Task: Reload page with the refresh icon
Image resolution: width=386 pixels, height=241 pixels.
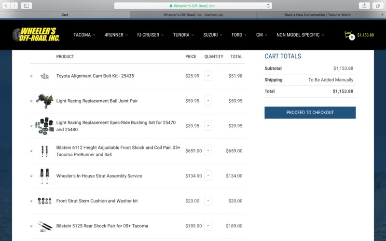Action: coord(268,6)
